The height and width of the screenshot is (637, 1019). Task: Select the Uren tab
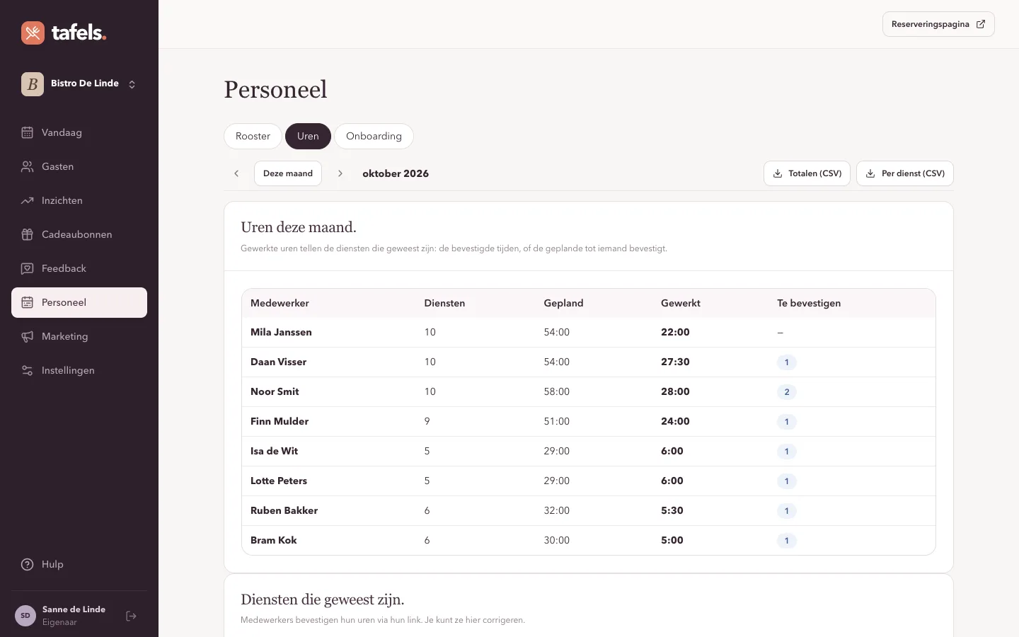pos(308,136)
